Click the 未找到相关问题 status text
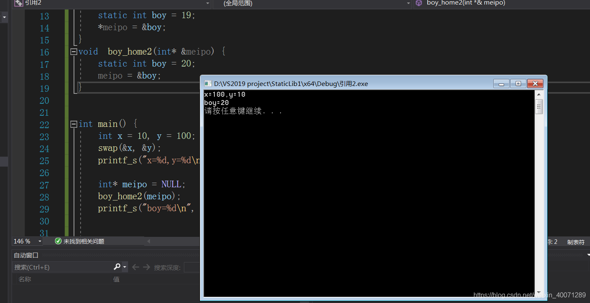 [x=84, y=241]
